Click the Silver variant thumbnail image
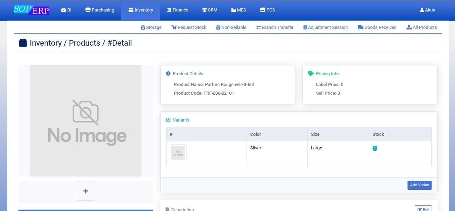This screenshot has width=455, height=211. 178,153
